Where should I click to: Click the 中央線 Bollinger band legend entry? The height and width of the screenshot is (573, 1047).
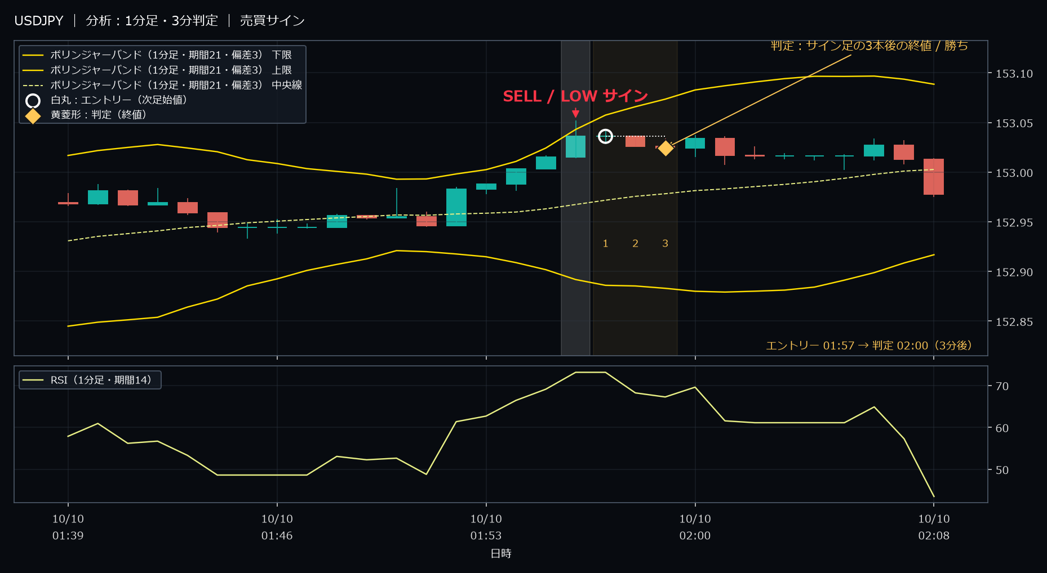162,85
